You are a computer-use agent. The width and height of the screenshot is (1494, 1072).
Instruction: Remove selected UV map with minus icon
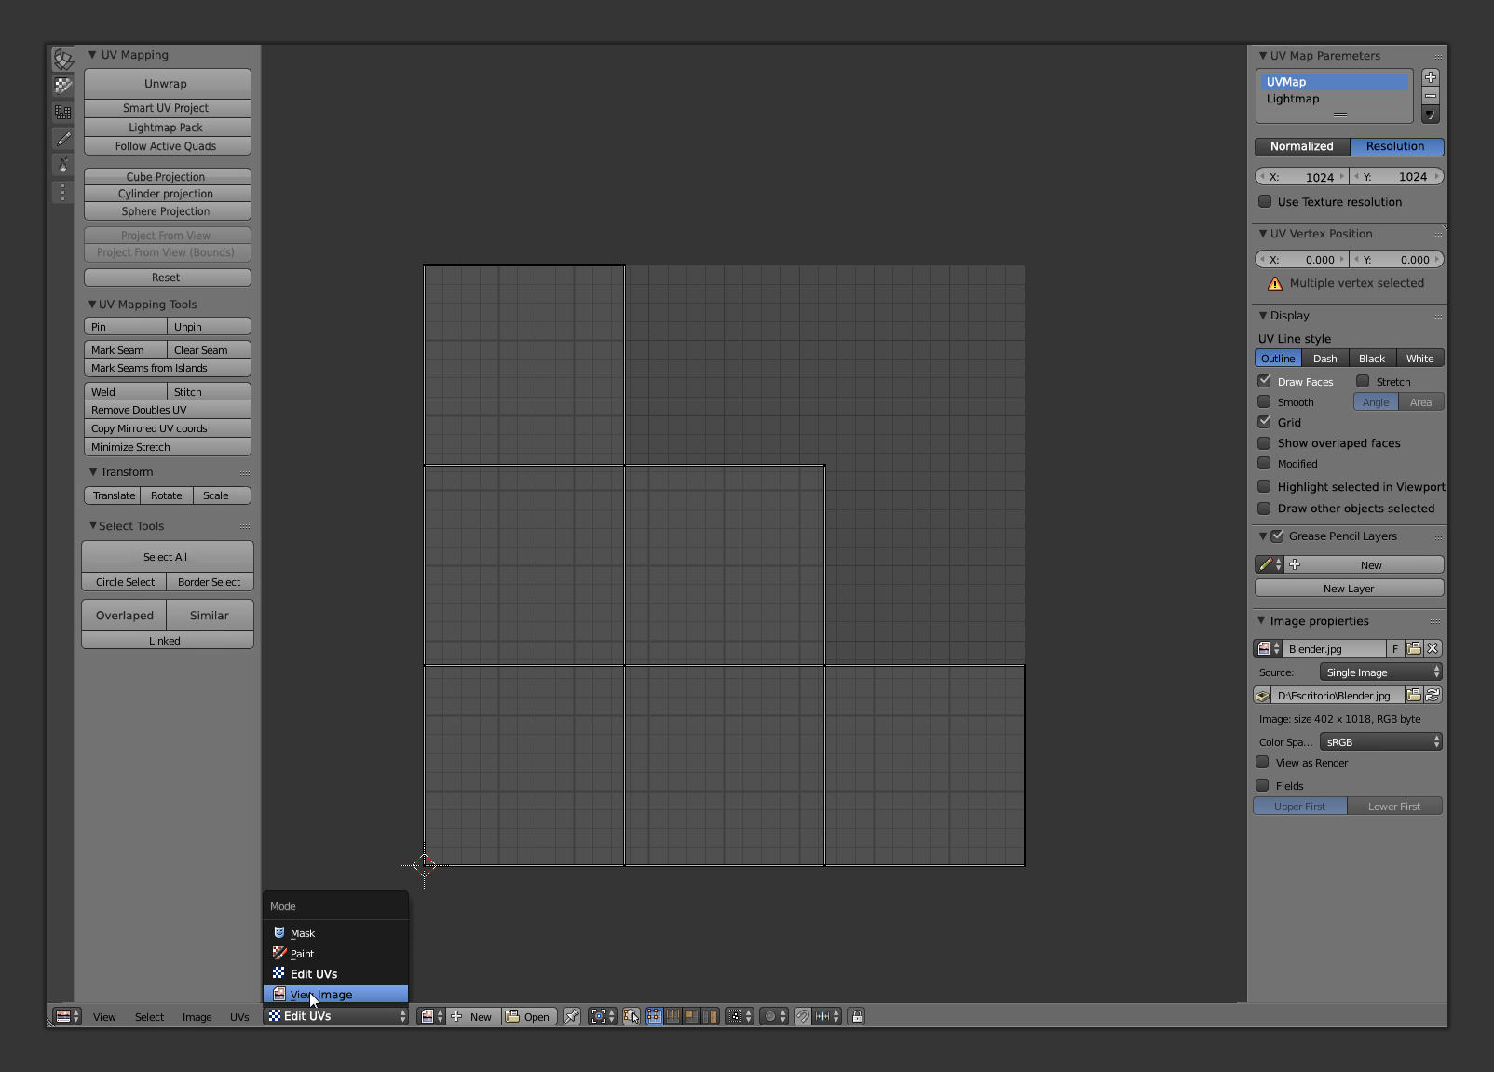tap(1431, 96)
